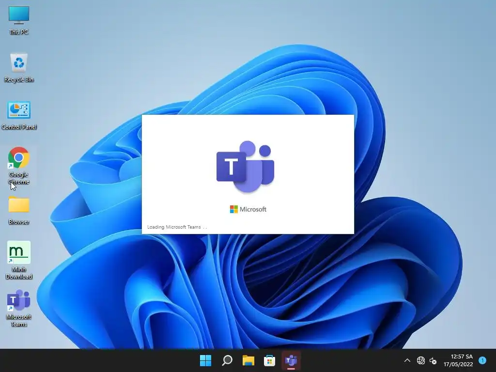Select the Recycle Bin desktop icon
496x372 pixels.
(x=19, y=68)
